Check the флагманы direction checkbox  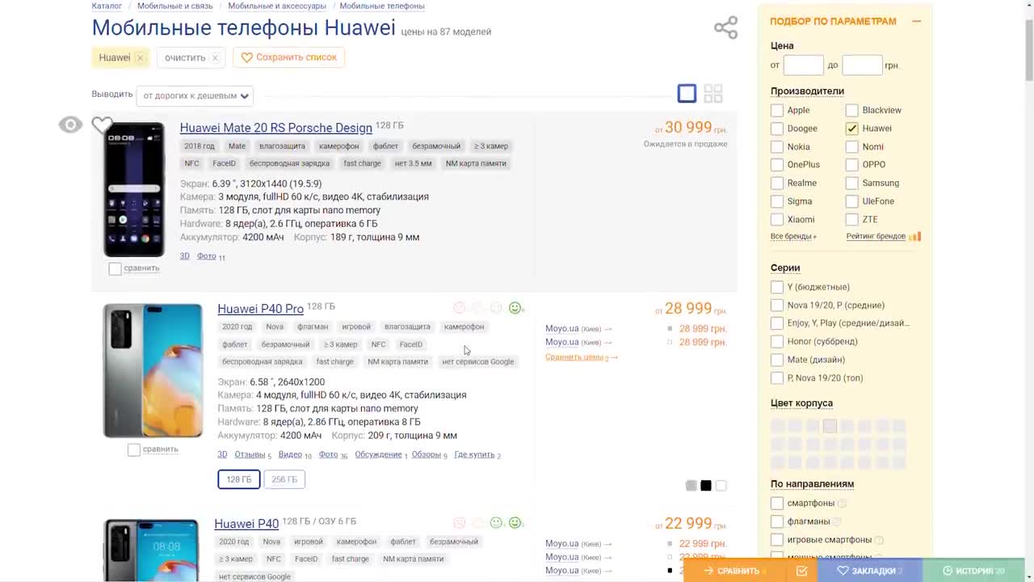(x=777, y=521)
